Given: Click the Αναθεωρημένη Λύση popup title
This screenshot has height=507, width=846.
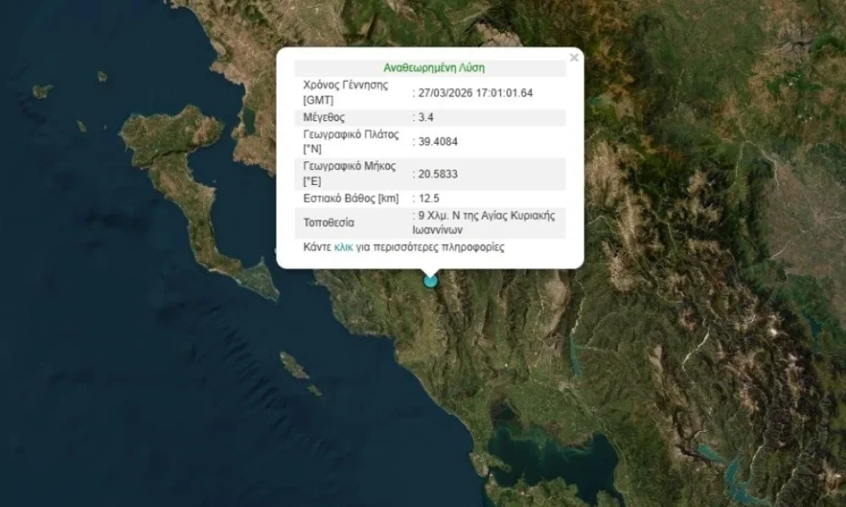Looking at the screenshot, I should point(433,66).
